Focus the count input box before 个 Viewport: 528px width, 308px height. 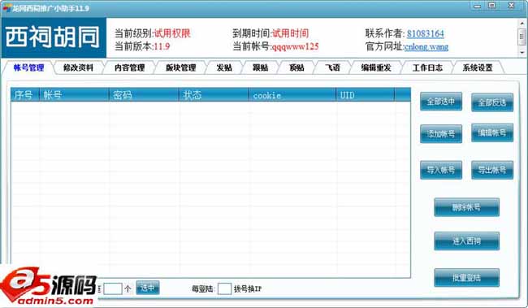click(112, 288)
